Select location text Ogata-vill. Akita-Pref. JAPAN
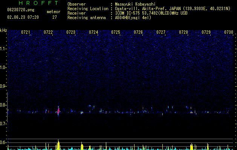 (x=148, y=9)
